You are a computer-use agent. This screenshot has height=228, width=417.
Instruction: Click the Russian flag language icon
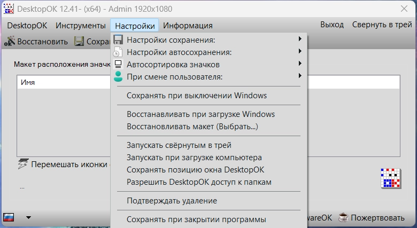point(9,217)
